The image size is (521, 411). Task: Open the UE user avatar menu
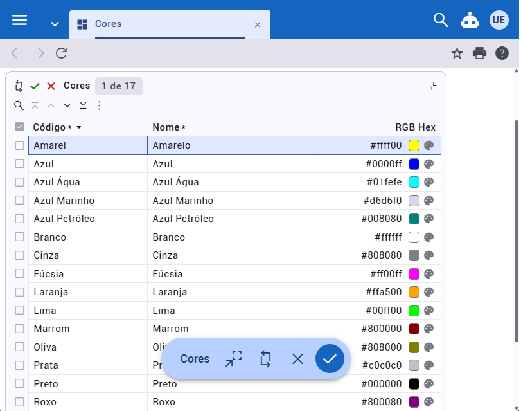tap(499, 20)
